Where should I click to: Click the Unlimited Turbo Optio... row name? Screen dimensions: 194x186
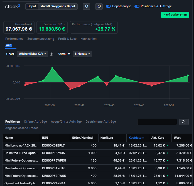(x=21, y=153)
